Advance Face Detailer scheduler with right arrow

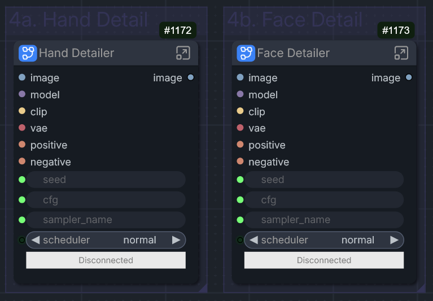coord(394,240)
